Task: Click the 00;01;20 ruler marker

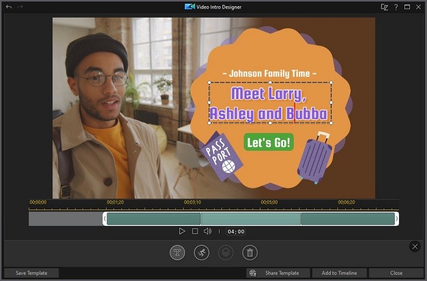Action: pos(115,202)
